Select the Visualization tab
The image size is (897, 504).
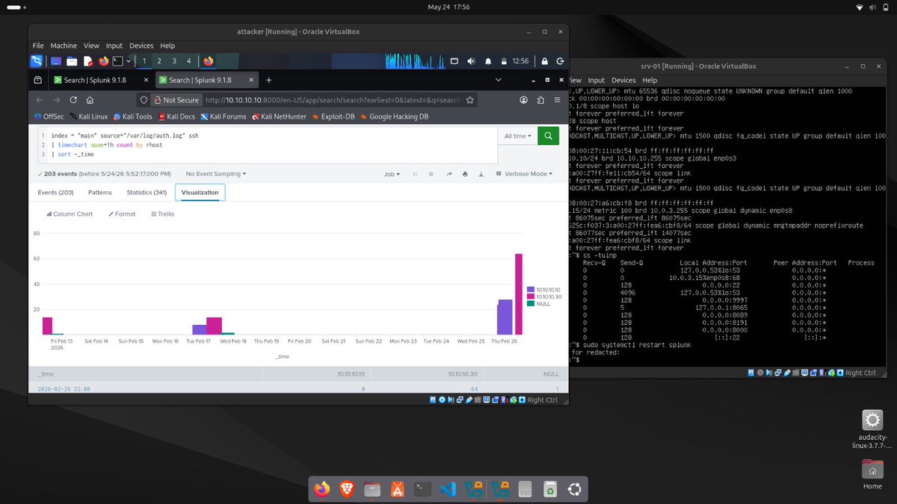(200, 193)
